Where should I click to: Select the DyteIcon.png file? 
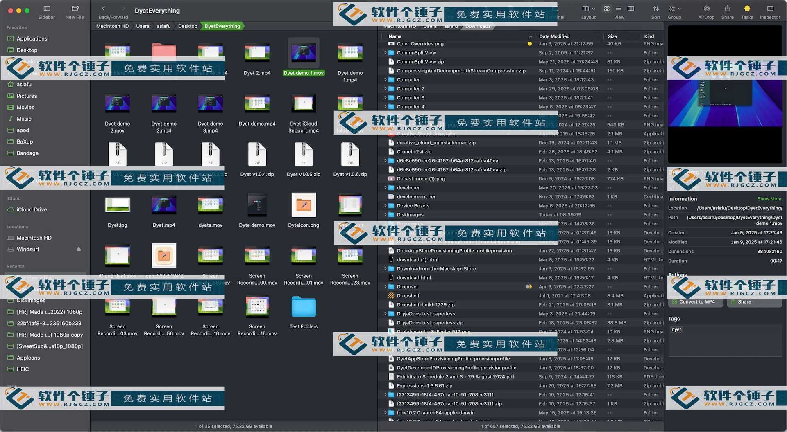304,205
